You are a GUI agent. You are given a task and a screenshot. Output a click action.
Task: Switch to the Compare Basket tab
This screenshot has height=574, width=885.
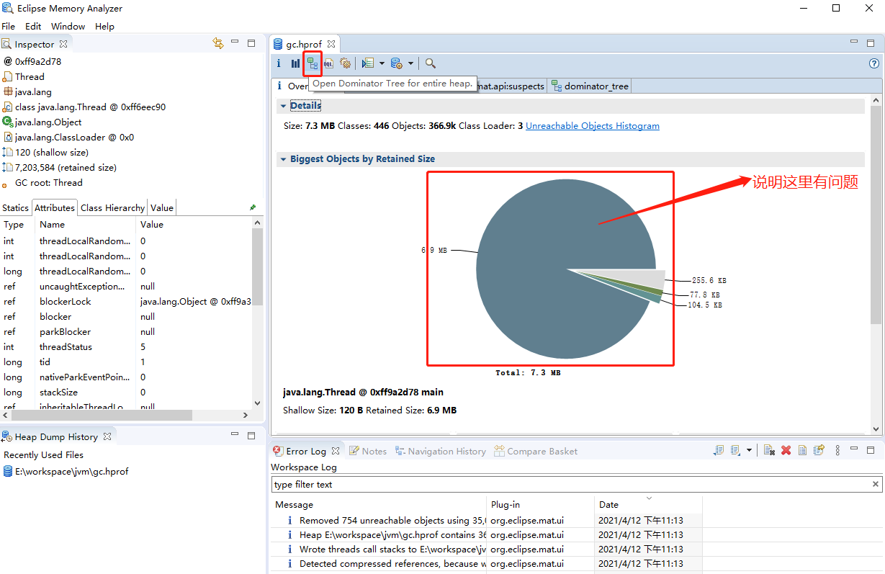536,451
